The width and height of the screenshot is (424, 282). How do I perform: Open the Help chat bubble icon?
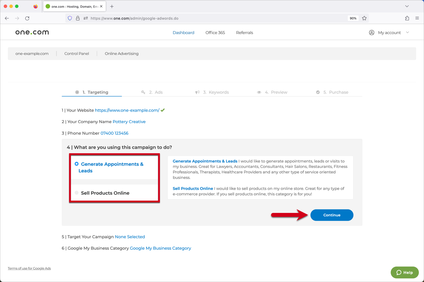(x=399, y=272)
